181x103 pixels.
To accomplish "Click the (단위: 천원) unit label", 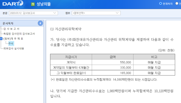I will [166, 50].
